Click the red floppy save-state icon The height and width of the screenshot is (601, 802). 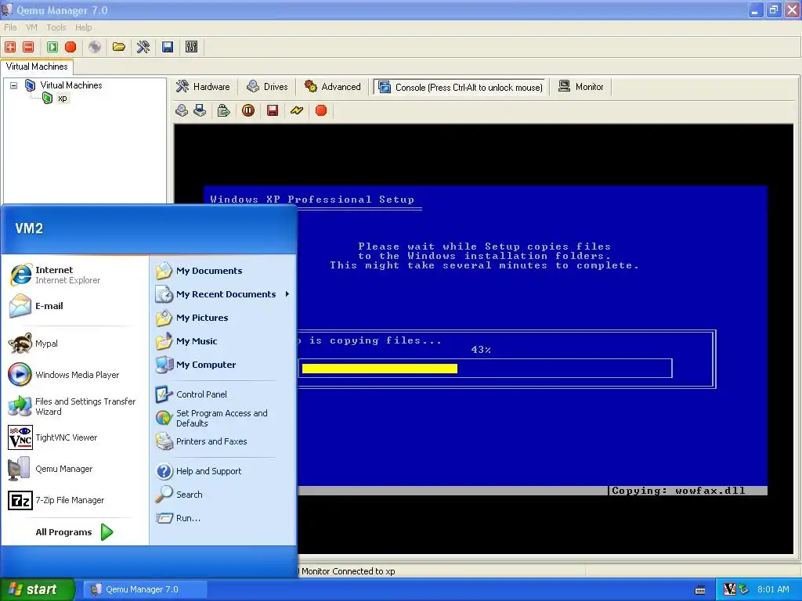coord(273,110)
